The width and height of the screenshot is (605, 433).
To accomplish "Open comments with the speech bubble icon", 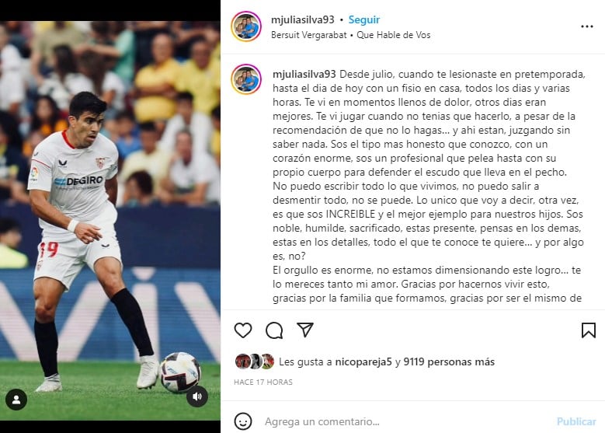I will tap(274, 330).
